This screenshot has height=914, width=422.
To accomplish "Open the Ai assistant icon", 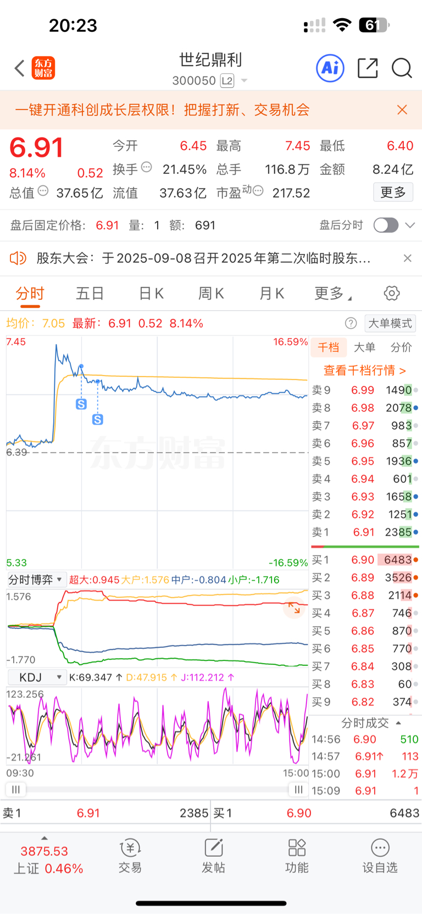I will [330, 68].
